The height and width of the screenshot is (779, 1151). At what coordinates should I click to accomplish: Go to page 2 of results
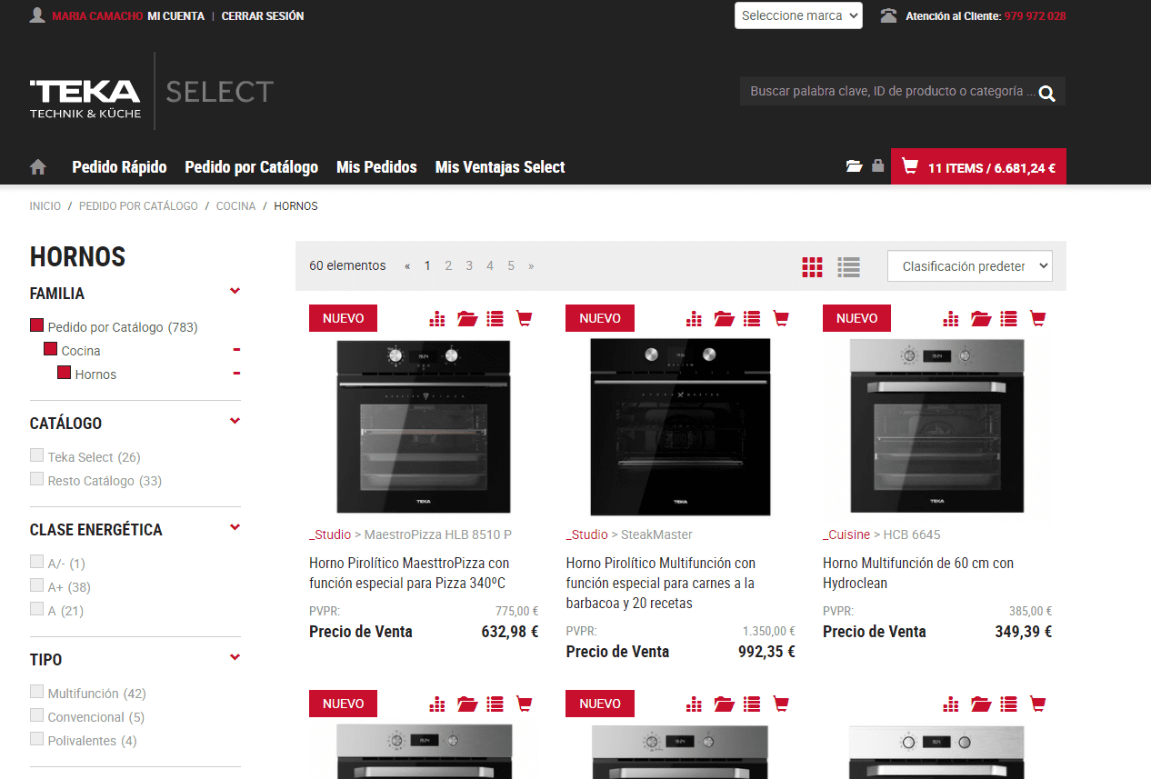point(448,266)
